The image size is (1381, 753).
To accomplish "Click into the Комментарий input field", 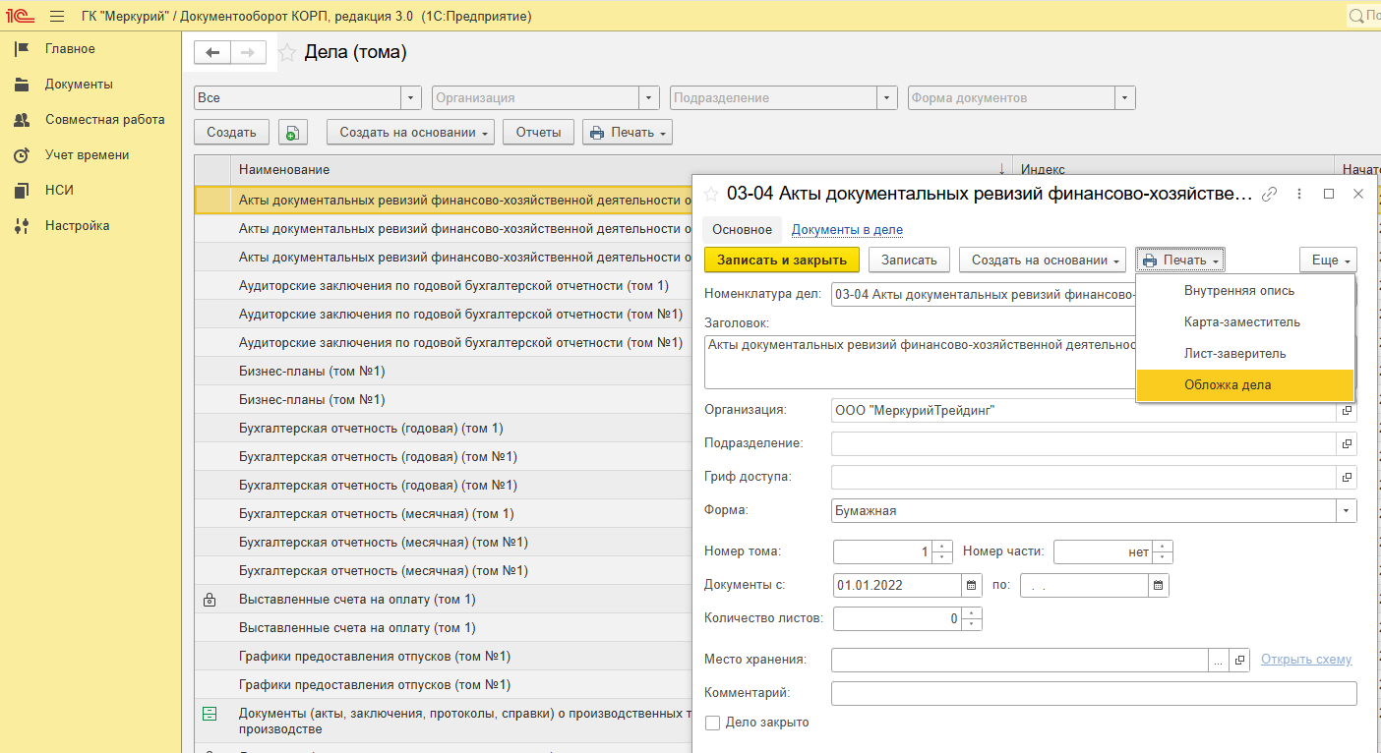I will pyautogui.click(x=1093, y=694).
